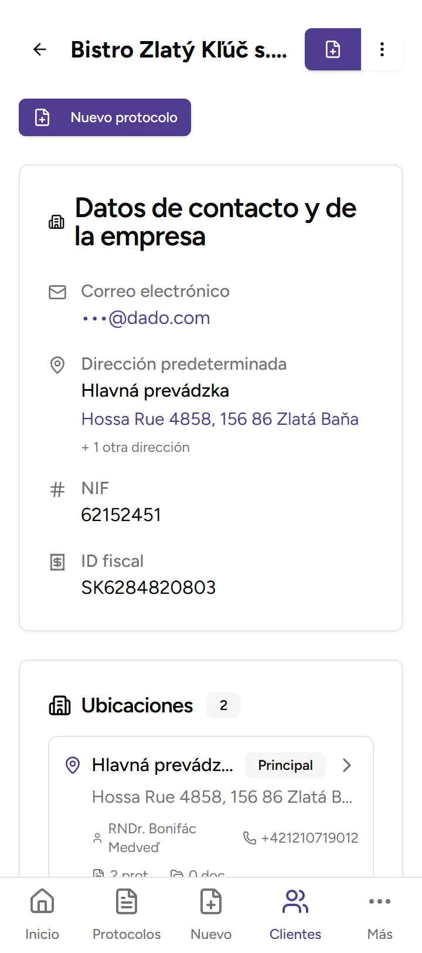422x953 pixels.
Task: Tap the email envelope icon
Action: (x=57, y=292)
